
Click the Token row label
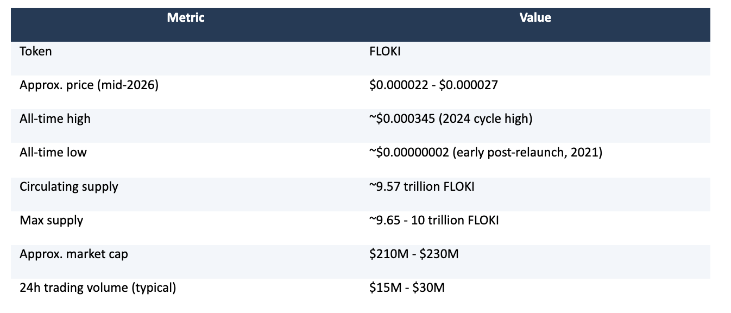click(36, 52)
